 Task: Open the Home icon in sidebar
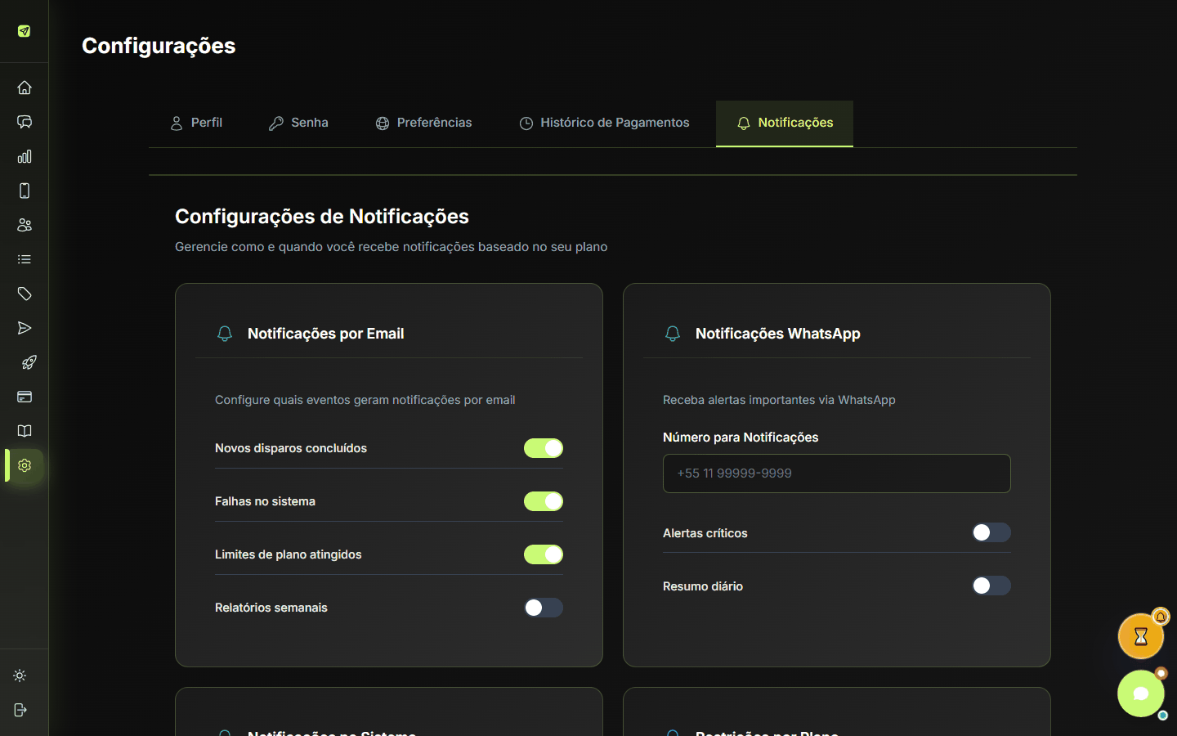pos(25,88)
